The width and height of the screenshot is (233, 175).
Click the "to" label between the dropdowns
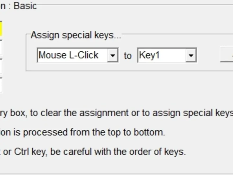128,56
